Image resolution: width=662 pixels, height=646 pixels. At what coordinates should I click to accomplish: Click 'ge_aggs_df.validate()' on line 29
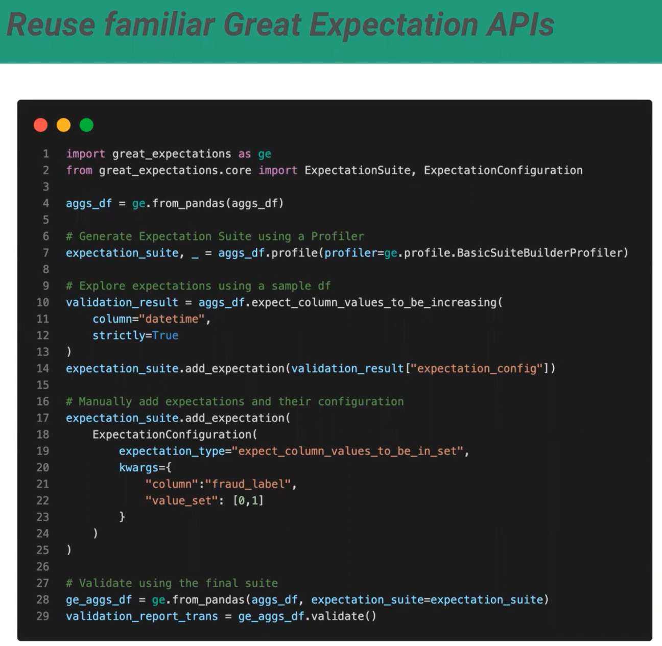click(308, 616)
